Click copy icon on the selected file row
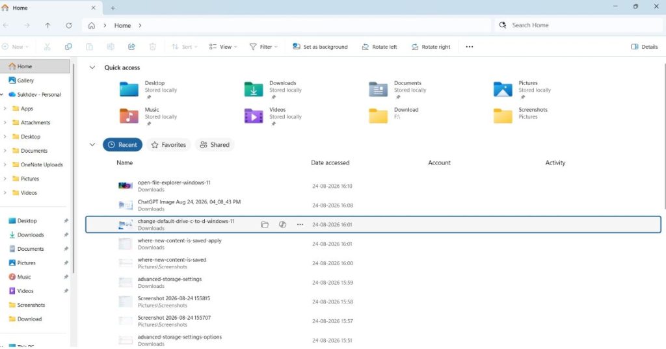Image resolution: width=666 pixels, height=349 pixels. [282, 225]
